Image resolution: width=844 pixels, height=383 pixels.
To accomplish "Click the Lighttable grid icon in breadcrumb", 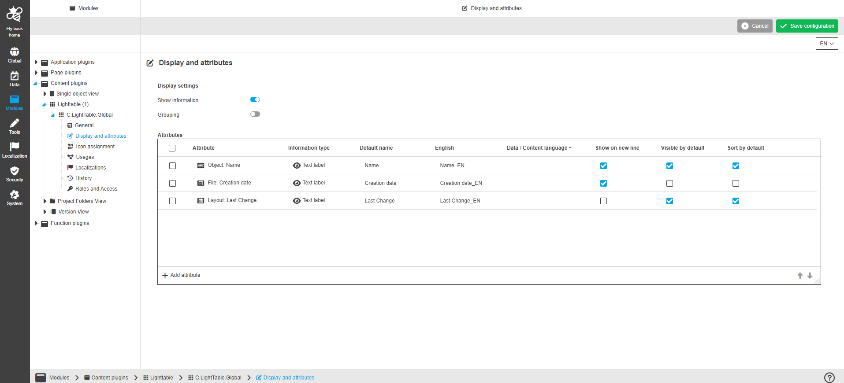I will click(x=146, y=378).
